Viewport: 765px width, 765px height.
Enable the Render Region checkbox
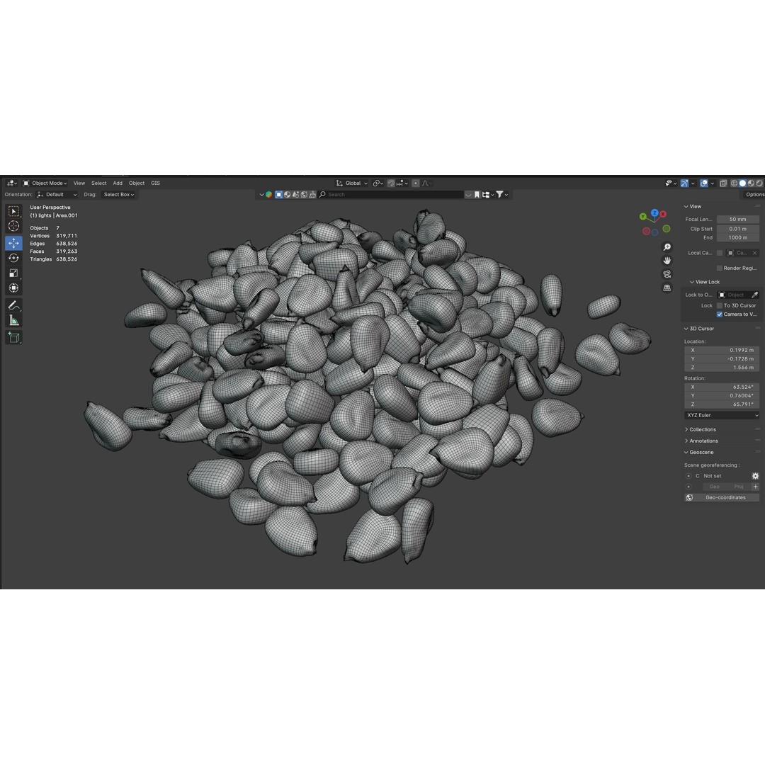point(720,268)
